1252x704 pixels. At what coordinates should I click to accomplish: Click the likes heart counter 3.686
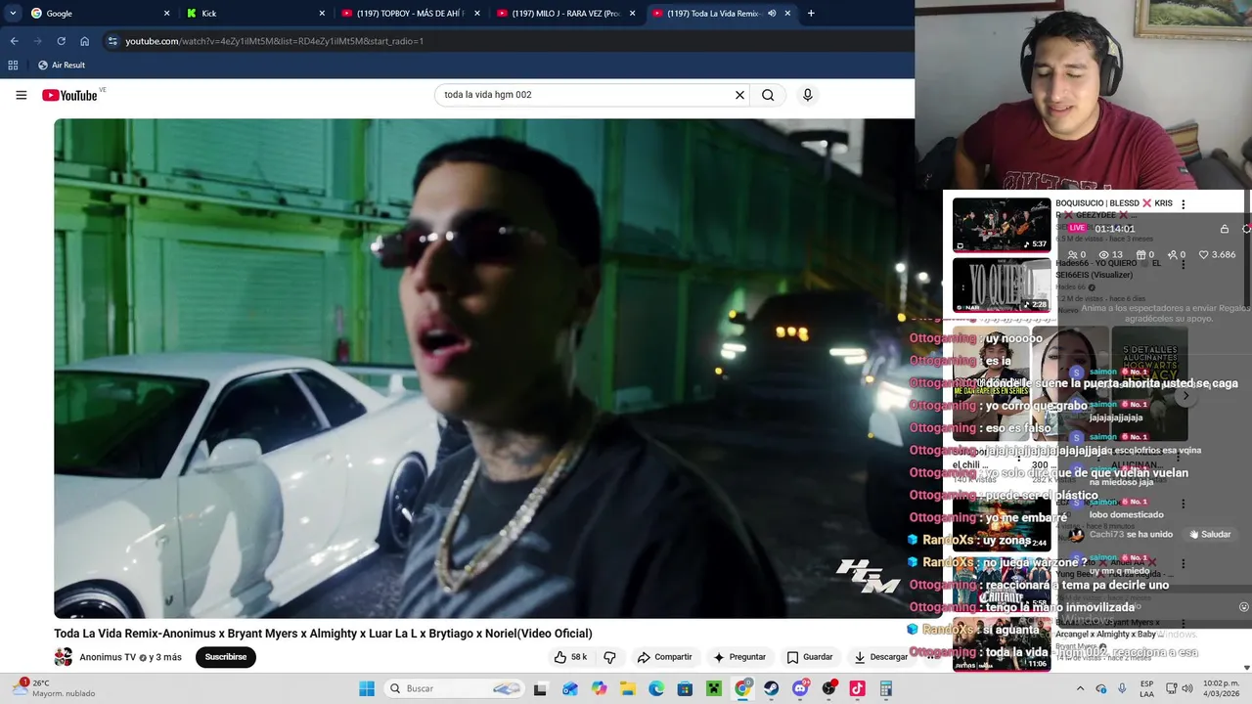(x=1218, y=254)
